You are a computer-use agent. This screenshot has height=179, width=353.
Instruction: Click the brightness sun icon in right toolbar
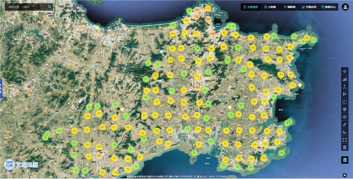pos(344,71)
